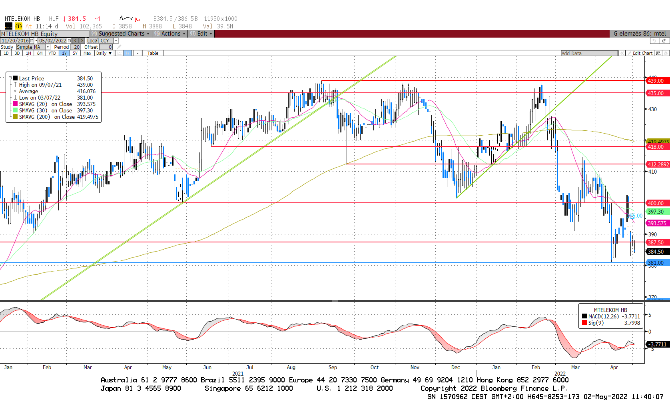Click the olive SMAVG (200) swatch
This screenshot has height=414, width=670.
[x=15, y=117]
